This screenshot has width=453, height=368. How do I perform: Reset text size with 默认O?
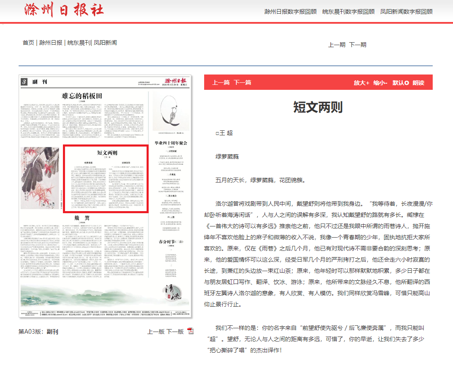(400, 83)
